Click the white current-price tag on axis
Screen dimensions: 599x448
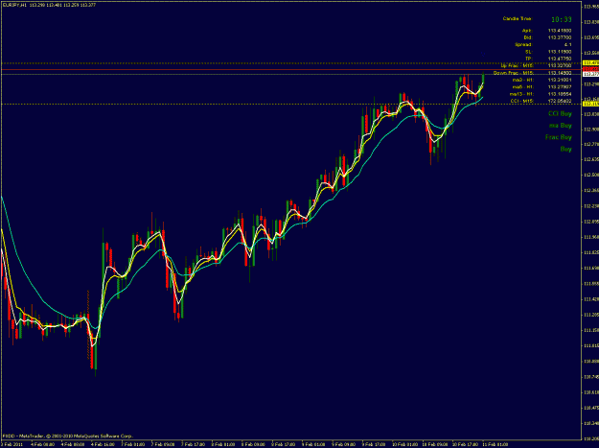[590, 74]
